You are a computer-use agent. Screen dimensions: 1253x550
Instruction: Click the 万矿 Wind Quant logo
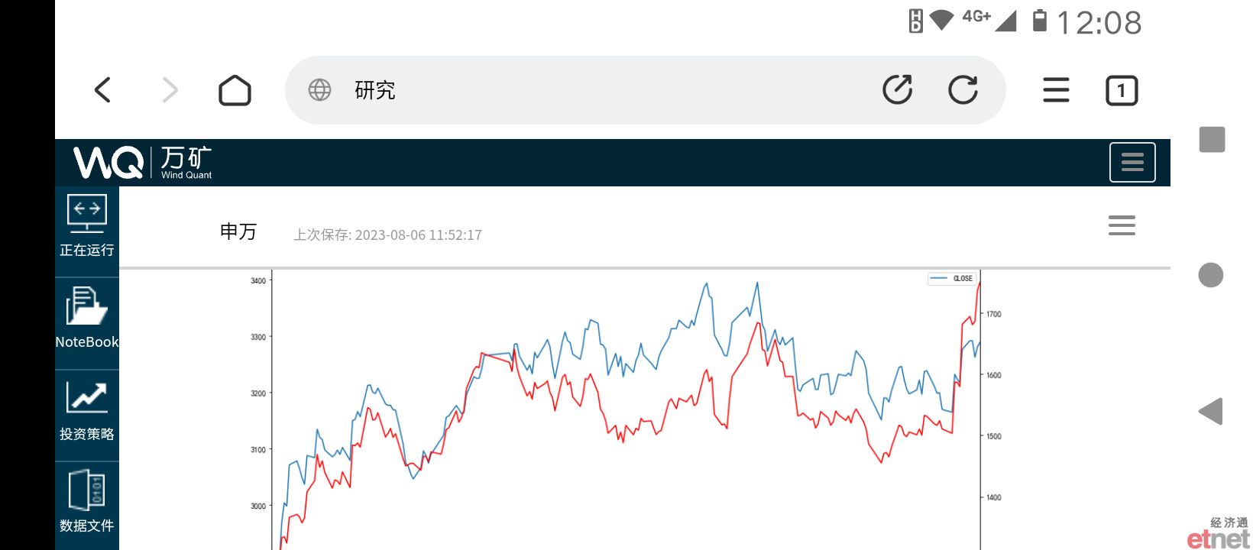tap(143, 162)
